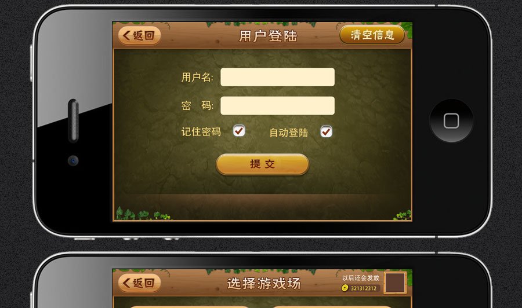The image size is (522, 308).
Task: Tap the iPhone home button on top phone
Action: [x=451, y=120]
